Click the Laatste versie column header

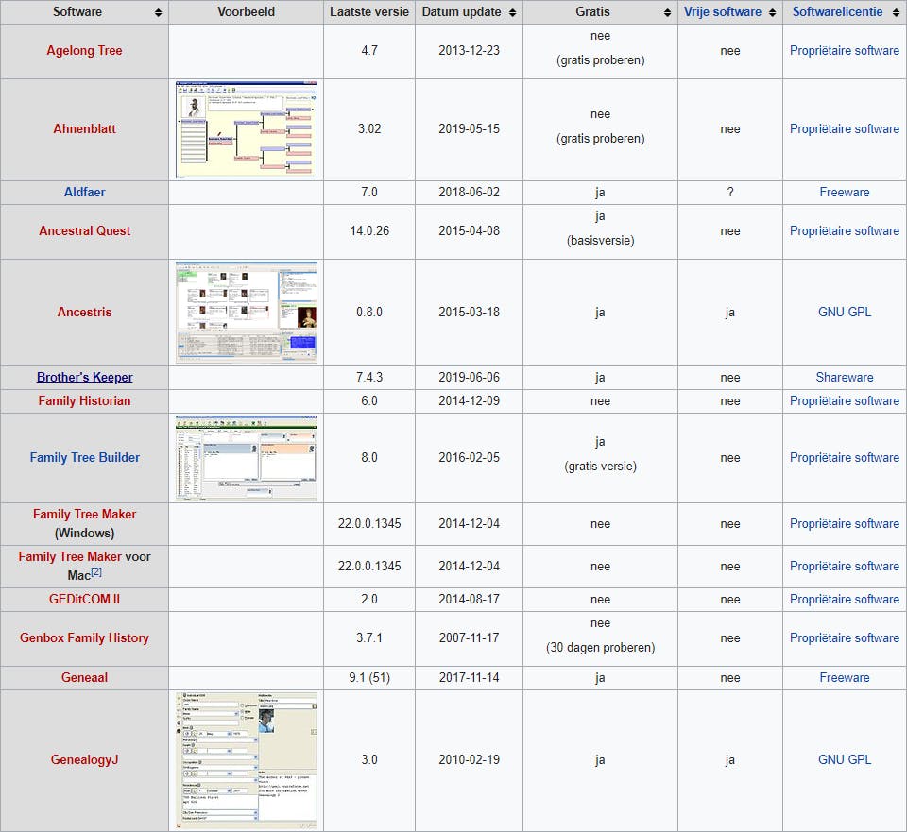point(369,11)
